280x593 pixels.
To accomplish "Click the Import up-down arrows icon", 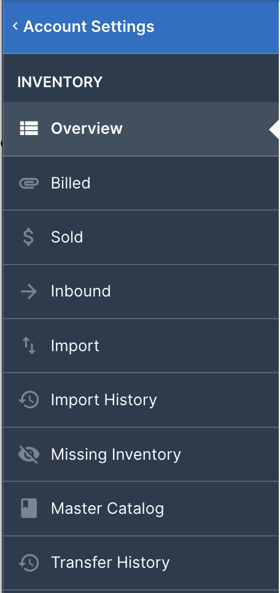I will [29, 346].
